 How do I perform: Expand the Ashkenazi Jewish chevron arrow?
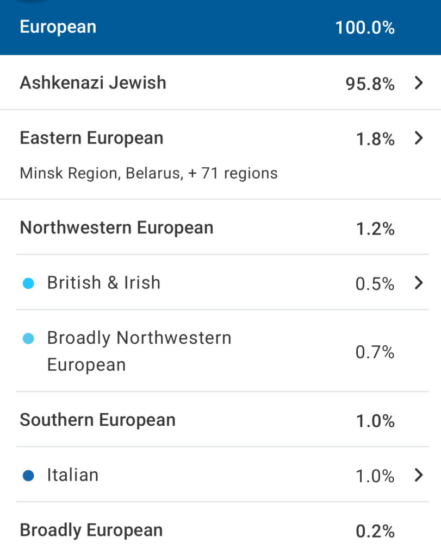click(418, 83)
